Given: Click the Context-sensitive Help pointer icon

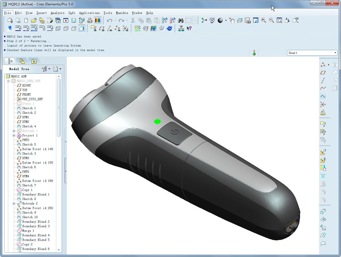Looking at the screenshot, I should point(189,28).
